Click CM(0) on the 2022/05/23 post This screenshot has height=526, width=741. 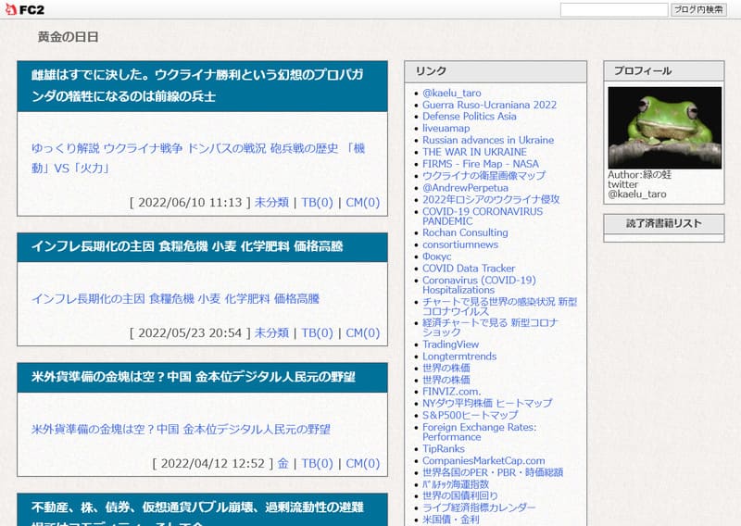[362, 332]
